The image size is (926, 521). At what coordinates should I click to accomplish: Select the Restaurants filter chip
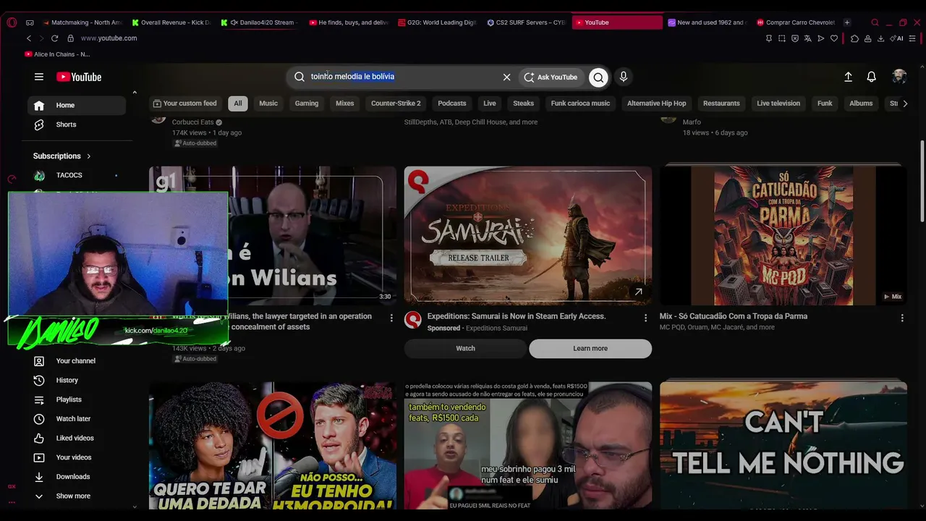click(721, 103)
